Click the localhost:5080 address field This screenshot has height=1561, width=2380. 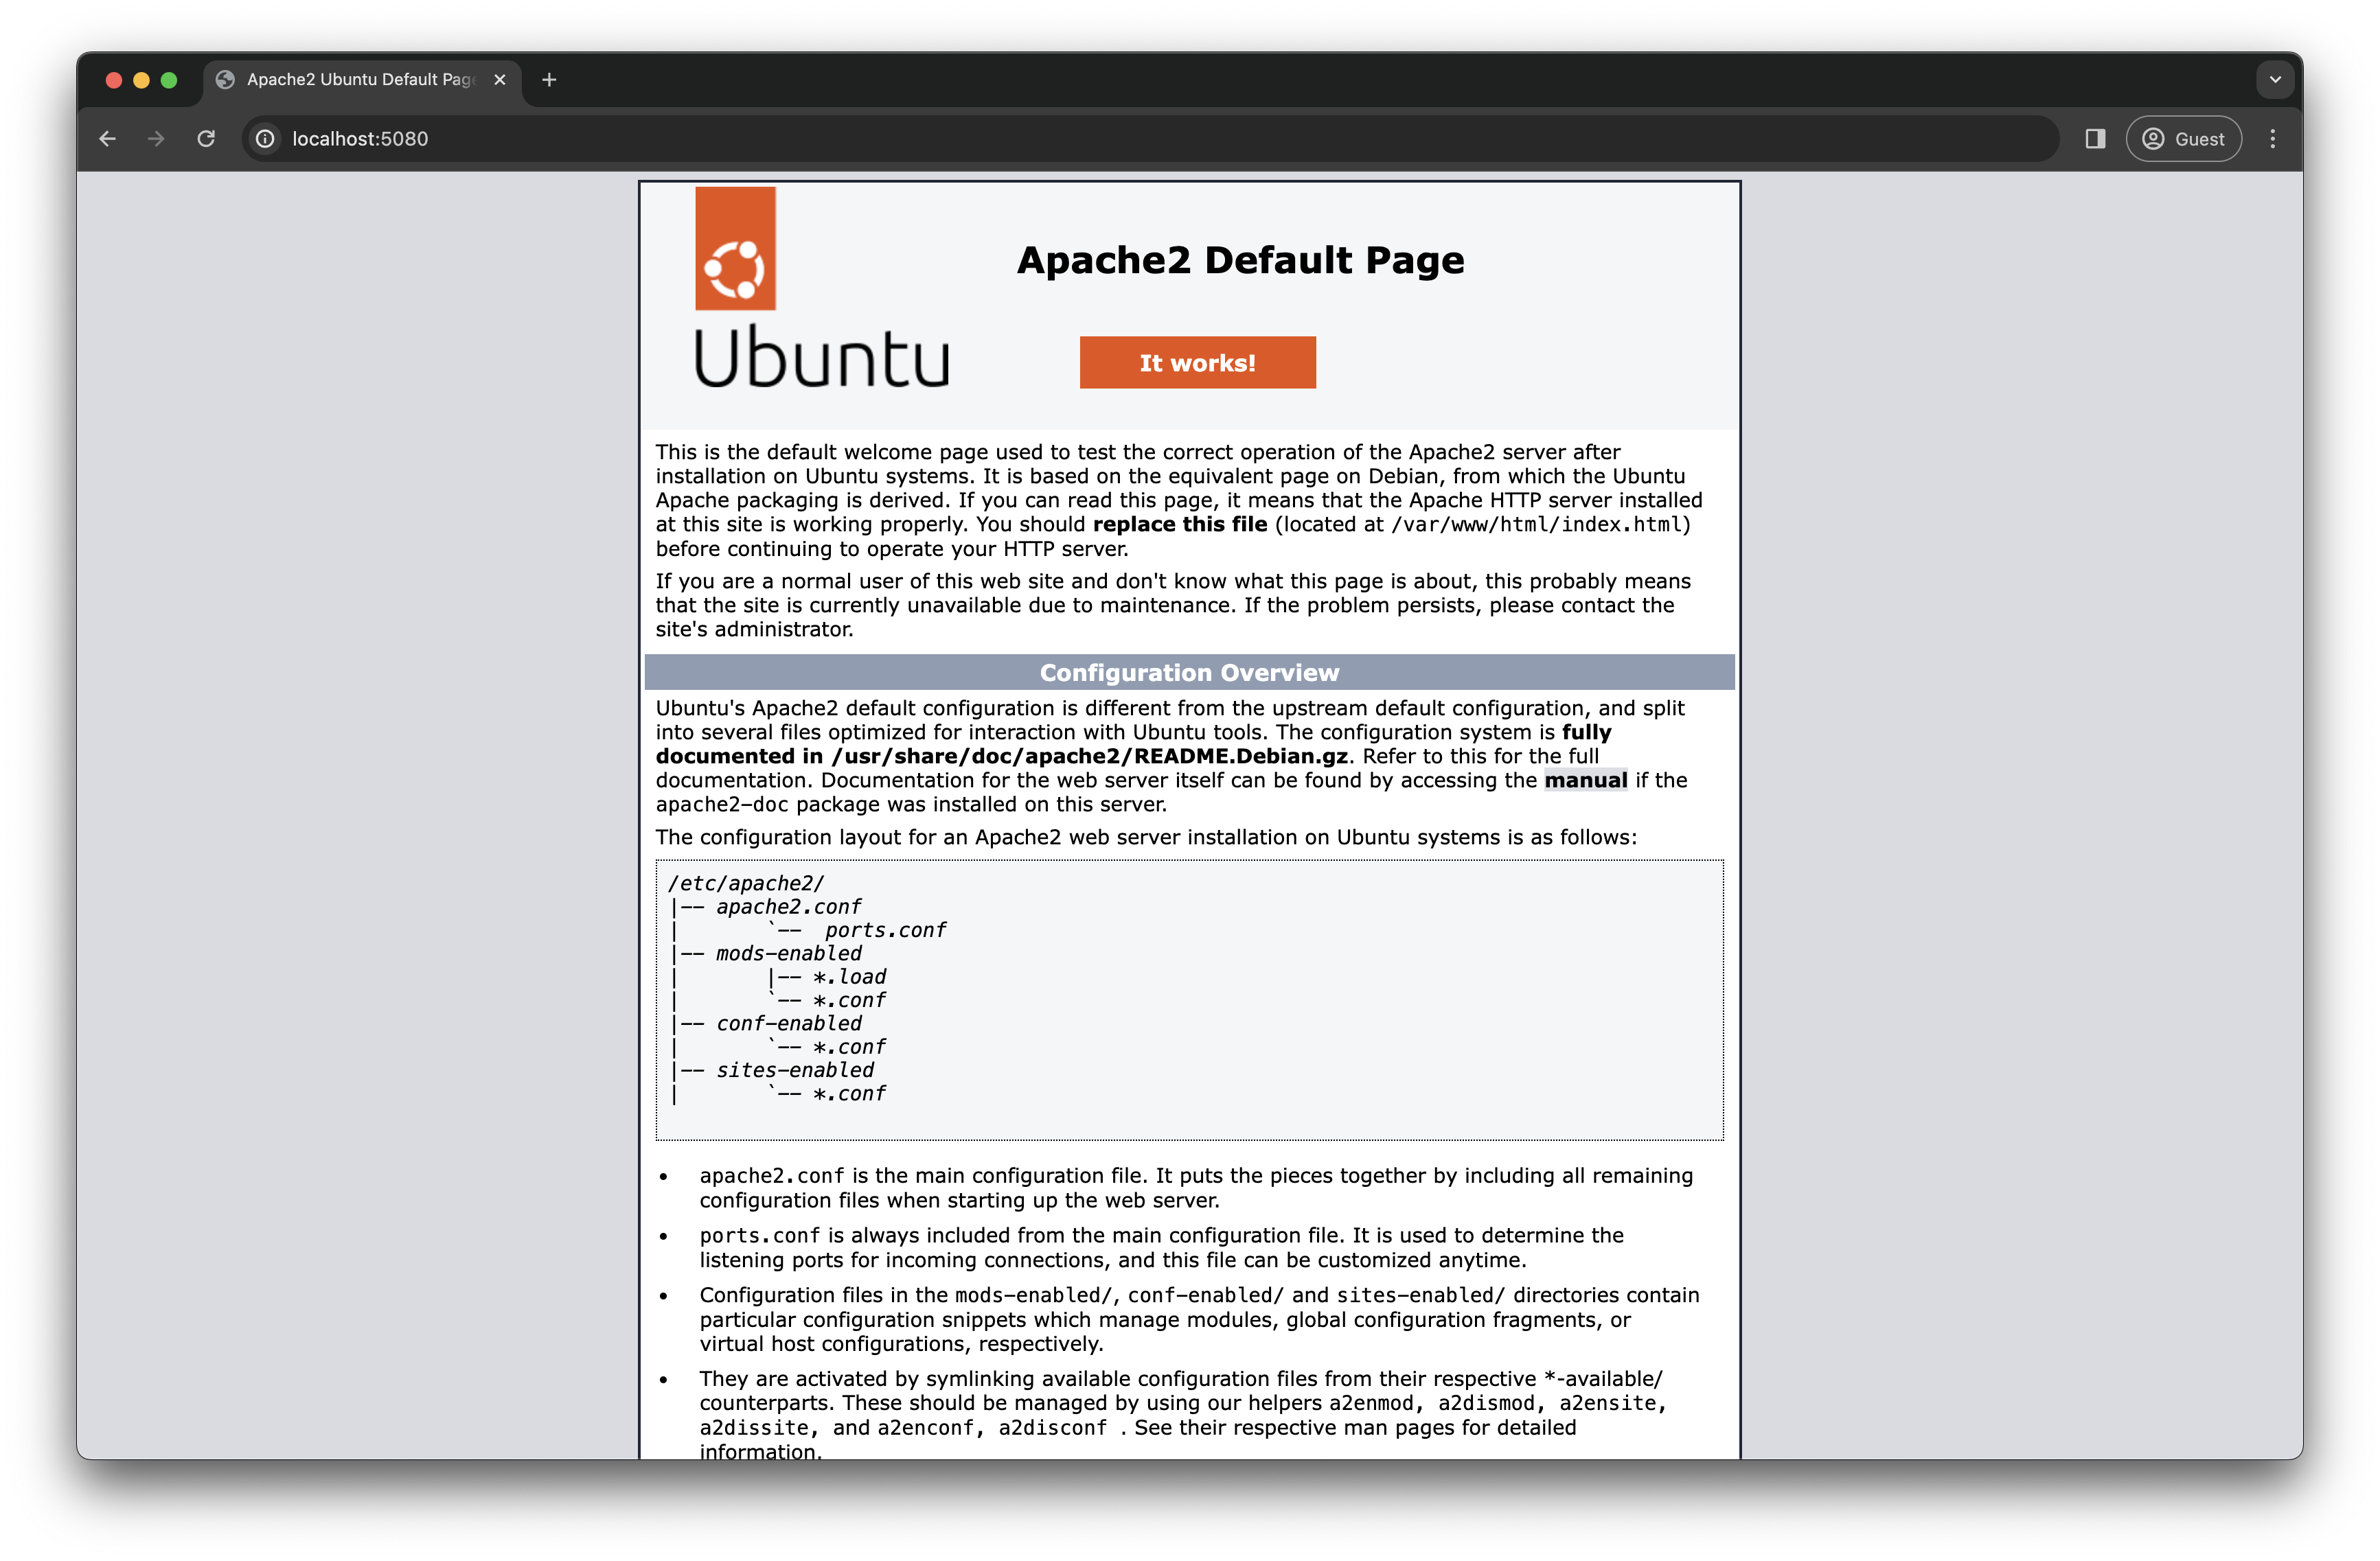[1150, 139]
